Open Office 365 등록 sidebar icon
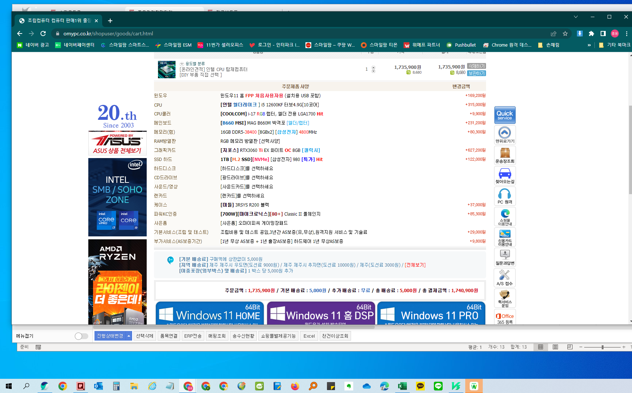 point(505,317)
